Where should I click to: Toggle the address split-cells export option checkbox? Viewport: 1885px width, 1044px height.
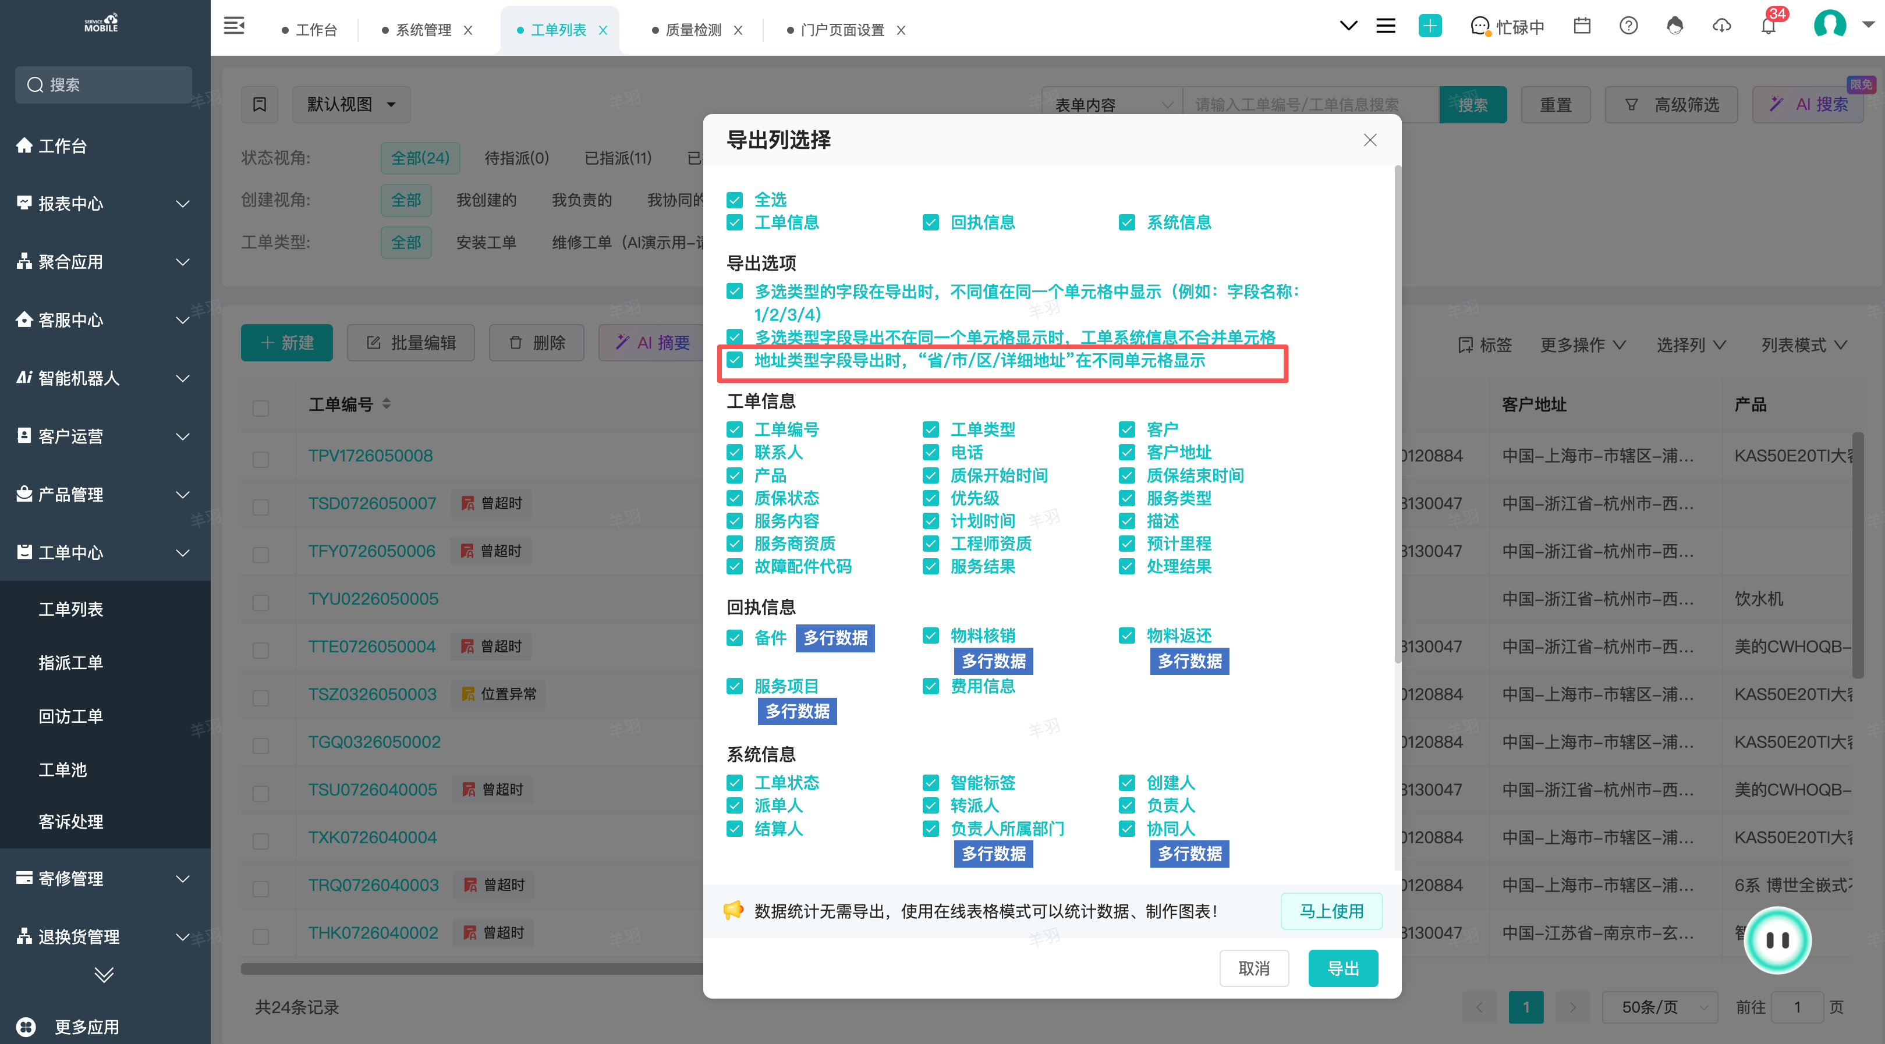[x=735, y=360]
